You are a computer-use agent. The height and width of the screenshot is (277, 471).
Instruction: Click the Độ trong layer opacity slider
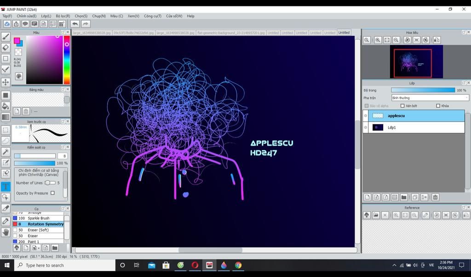point(423,90)
